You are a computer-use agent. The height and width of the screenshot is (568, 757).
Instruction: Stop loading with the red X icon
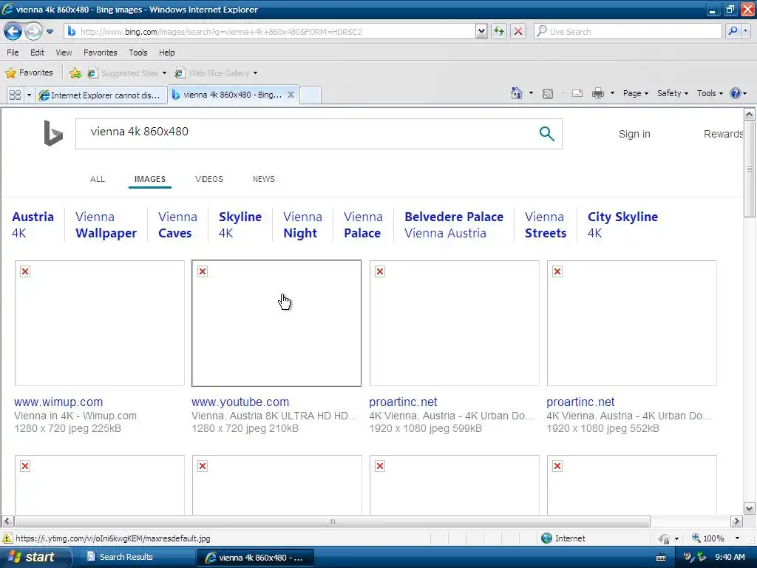518,31
